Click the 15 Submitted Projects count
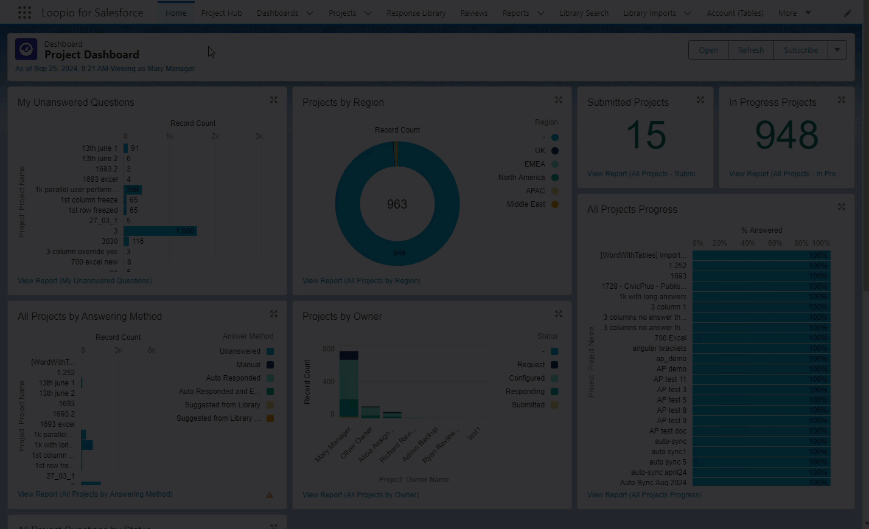 point(646,135)
